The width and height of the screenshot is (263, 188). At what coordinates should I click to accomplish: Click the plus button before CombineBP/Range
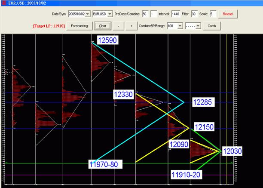click(x=131, y=26)
